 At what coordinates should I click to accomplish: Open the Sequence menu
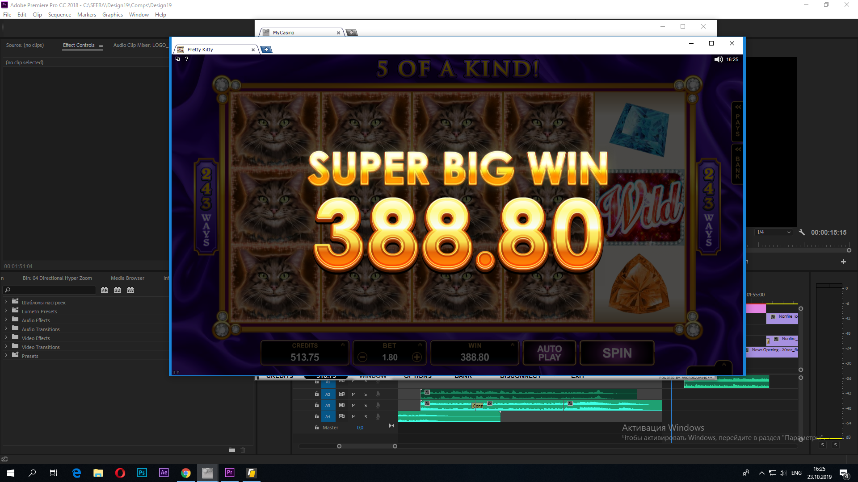point(59,15)
